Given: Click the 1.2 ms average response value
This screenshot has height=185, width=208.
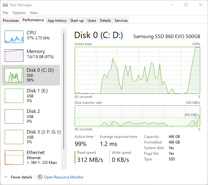Looking at the screenshot, I should coord(108,144).
